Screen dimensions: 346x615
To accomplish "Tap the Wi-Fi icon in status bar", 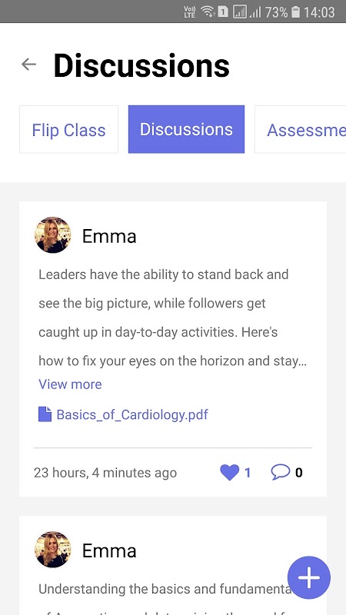I will 207,12.
